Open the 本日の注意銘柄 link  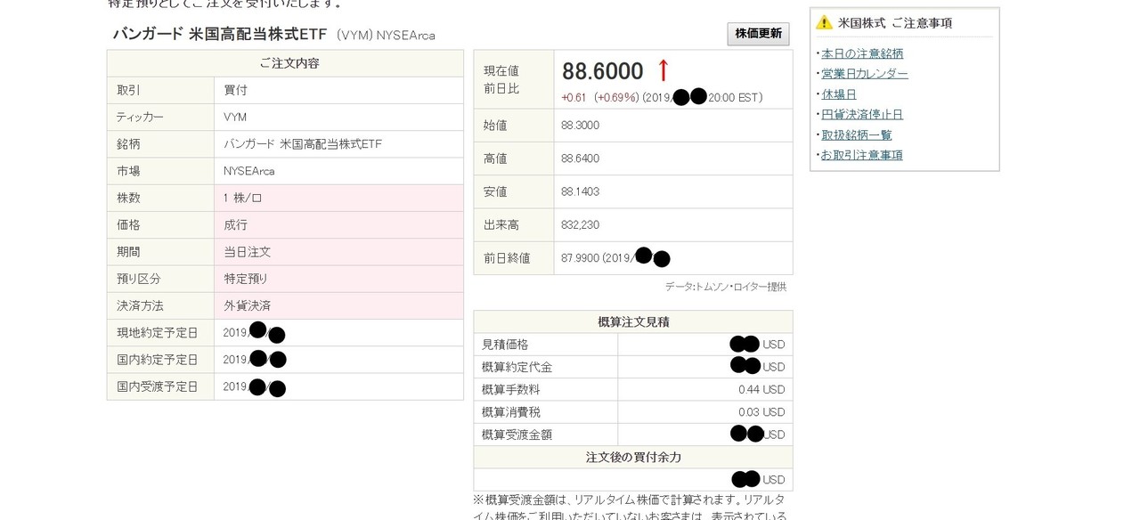tap(862, 53)
